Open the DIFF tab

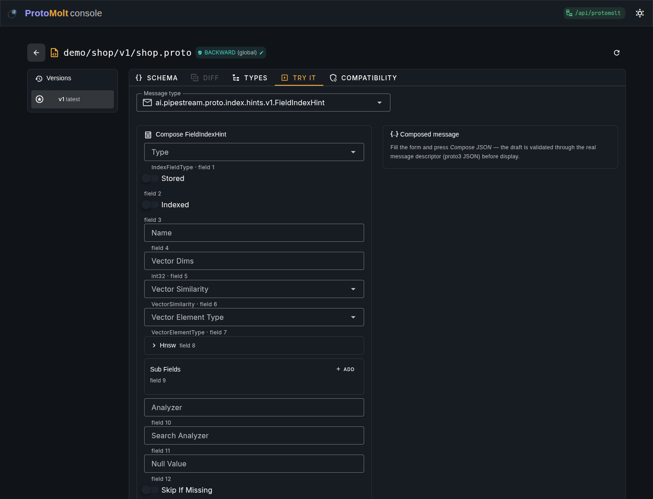pos(205,78)
